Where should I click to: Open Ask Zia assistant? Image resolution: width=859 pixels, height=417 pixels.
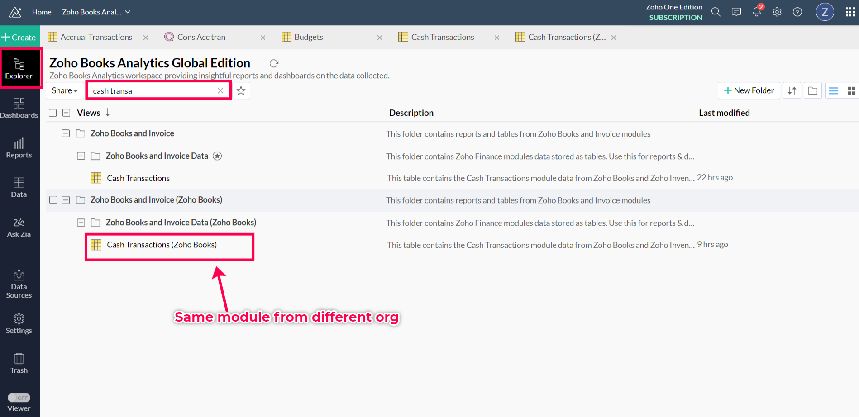point(19,227)
